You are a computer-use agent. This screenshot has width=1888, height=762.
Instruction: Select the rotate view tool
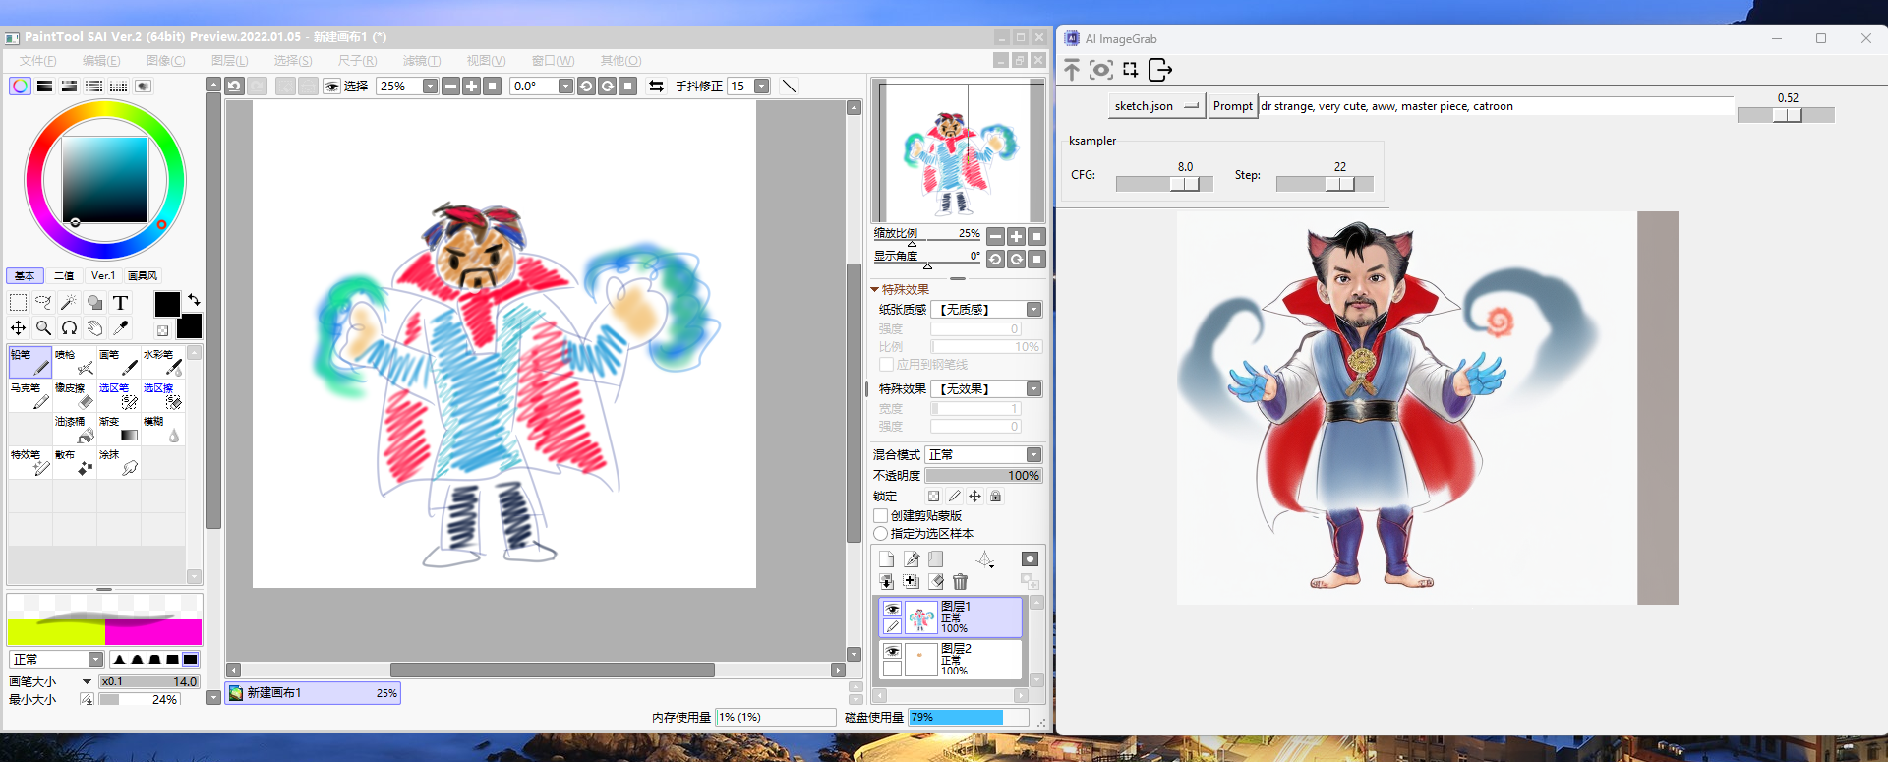coord(69,328)
